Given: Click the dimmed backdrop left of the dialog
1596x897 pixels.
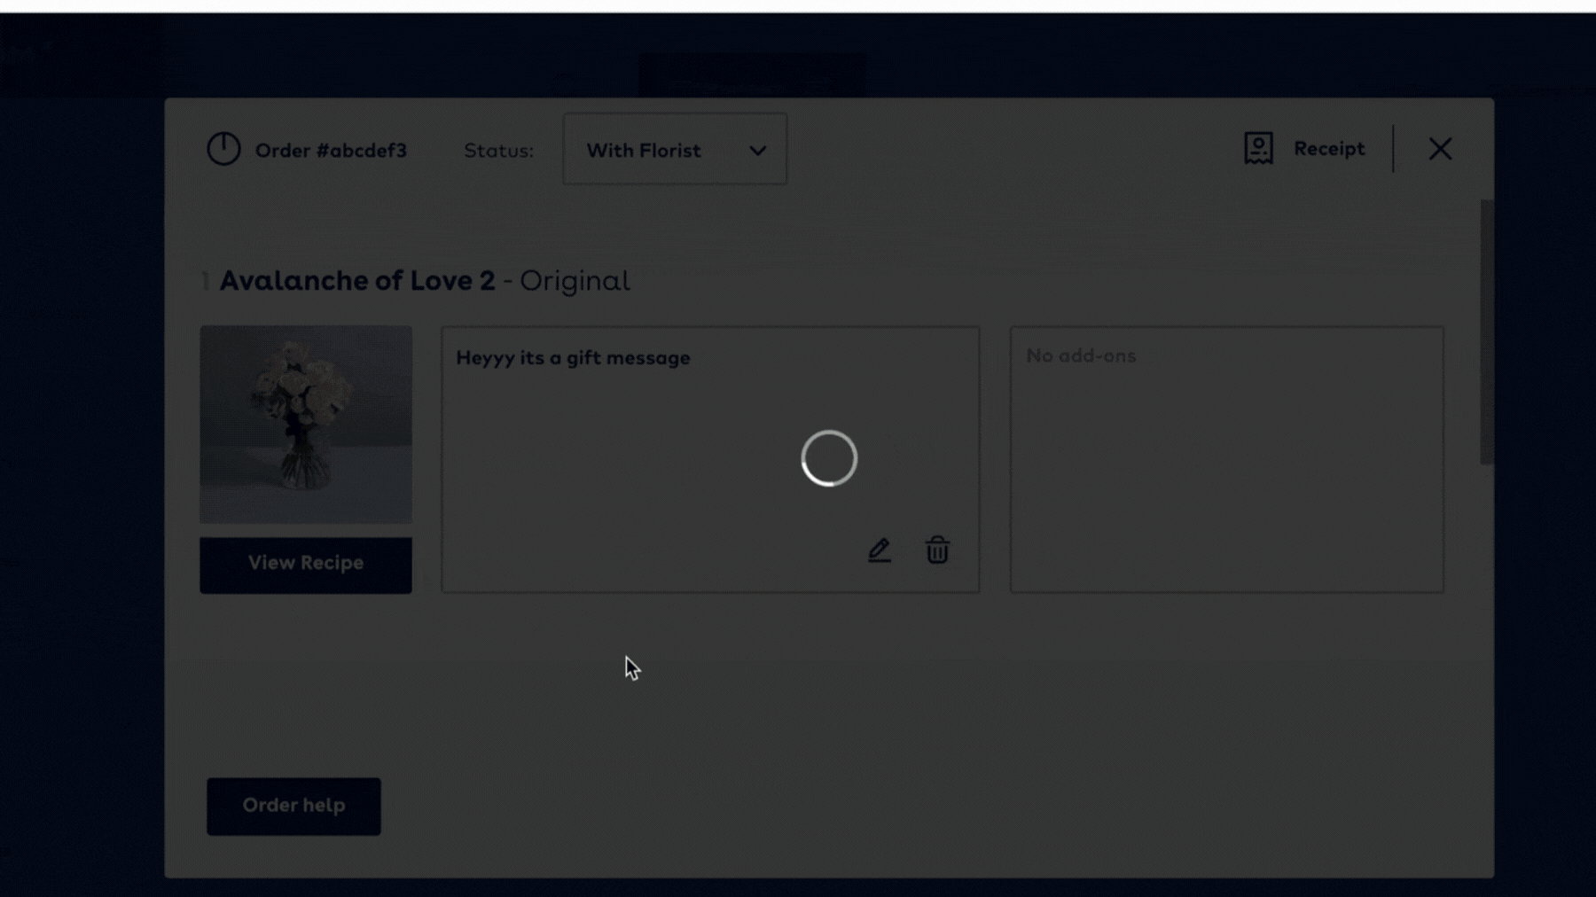Looking at the screenshot, I should pyautogui.click(x=82, y=487).
